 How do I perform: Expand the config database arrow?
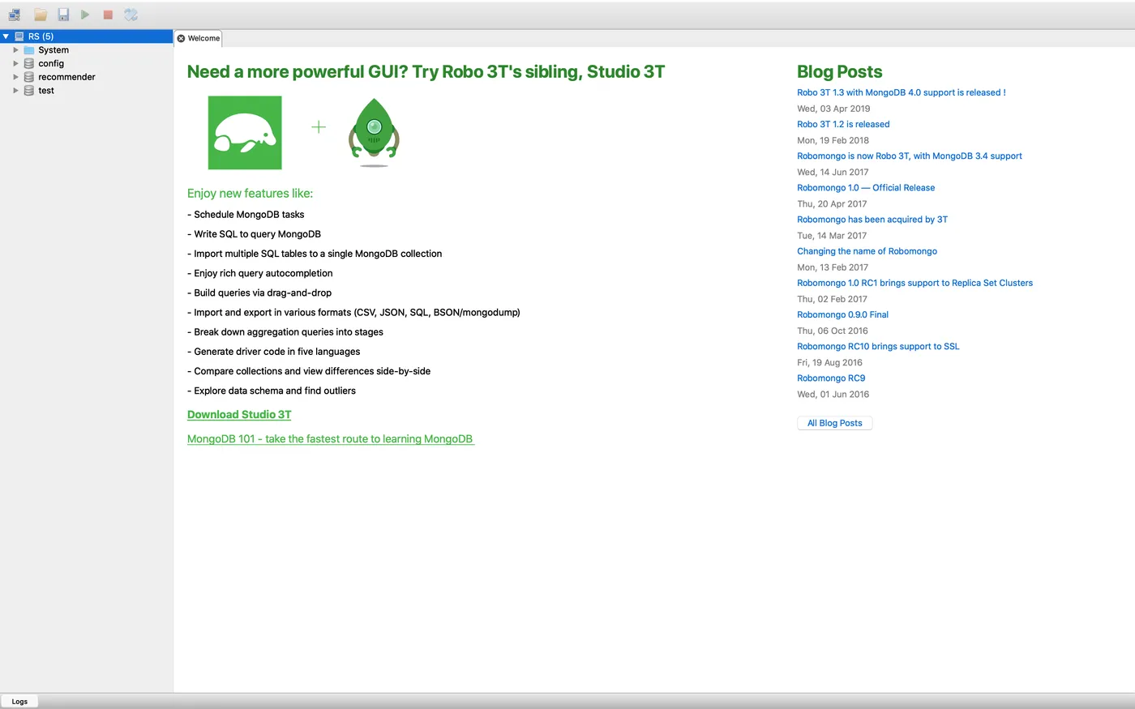pyautogui.click(x=15, y=63)
